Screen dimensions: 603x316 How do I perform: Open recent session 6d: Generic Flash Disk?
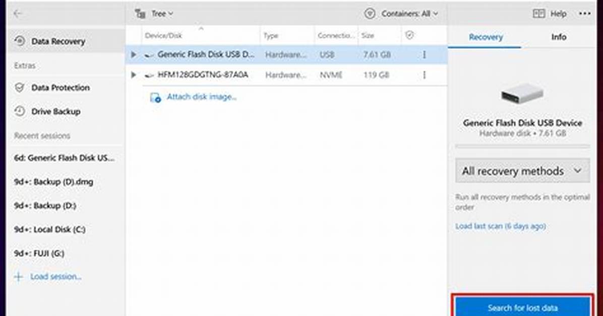tap(64, 158)
